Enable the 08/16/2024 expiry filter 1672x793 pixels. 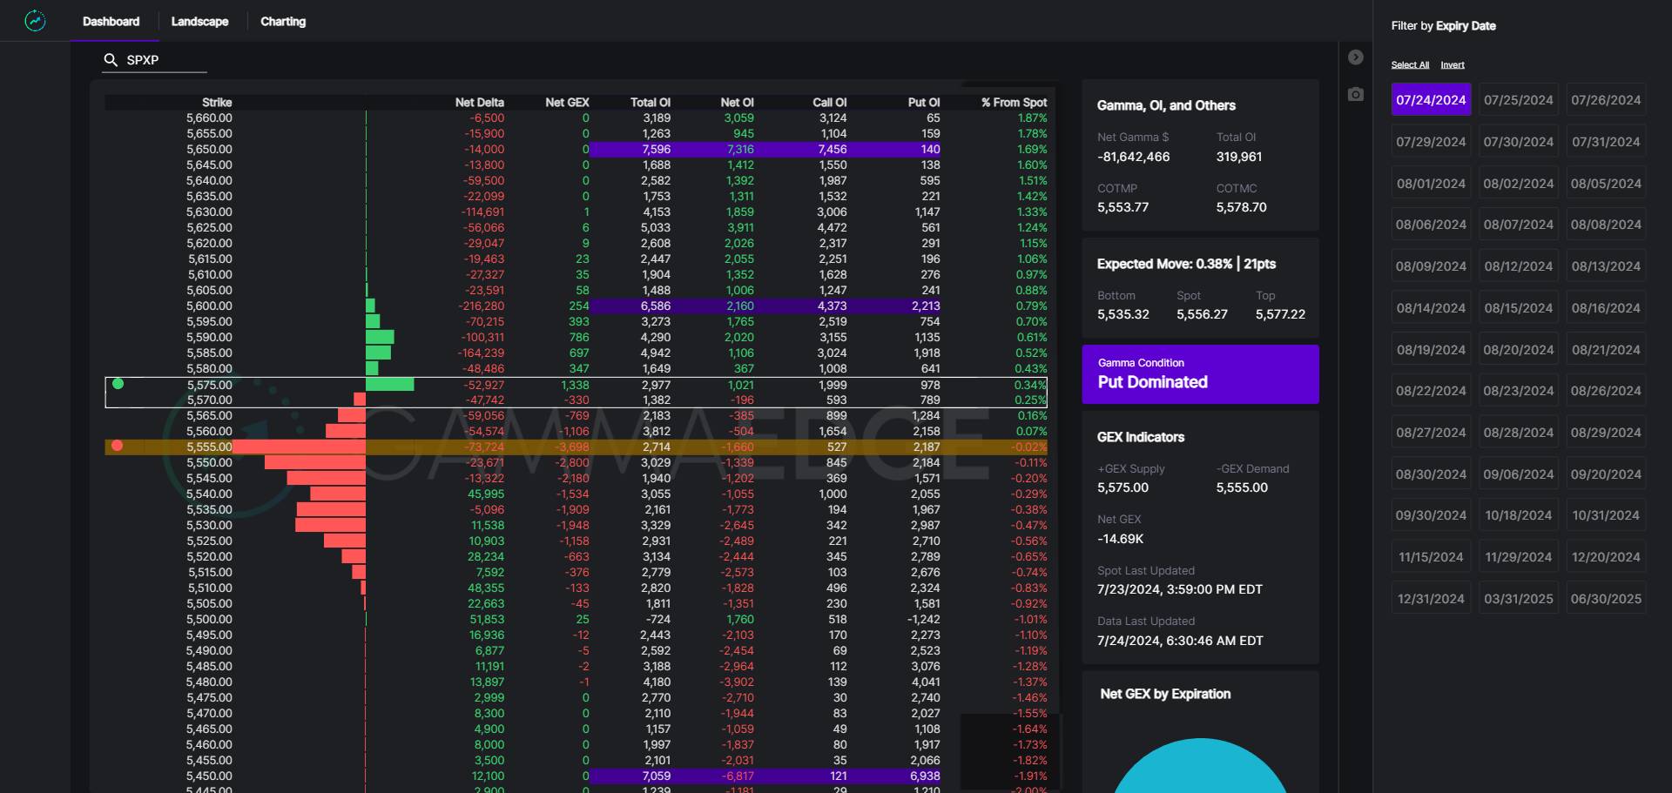1605,308
